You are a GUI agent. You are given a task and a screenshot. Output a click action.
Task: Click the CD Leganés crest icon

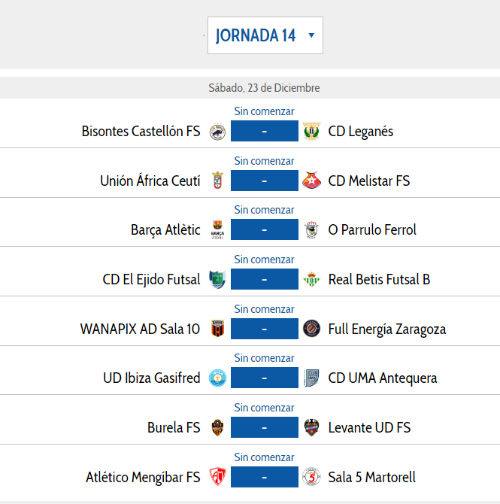pos(311,132)
